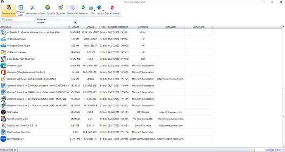
Task: Select Microsoft Edge icon
Action: [3, 65]
